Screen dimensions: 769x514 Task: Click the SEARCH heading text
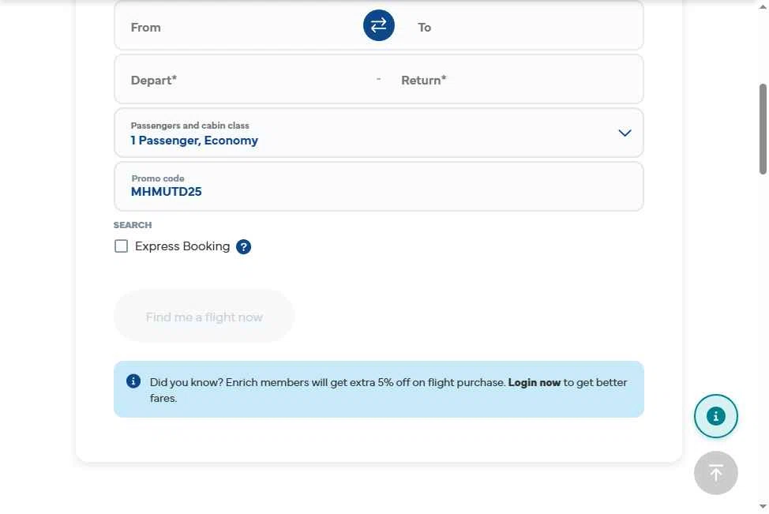tap(133, 225)
